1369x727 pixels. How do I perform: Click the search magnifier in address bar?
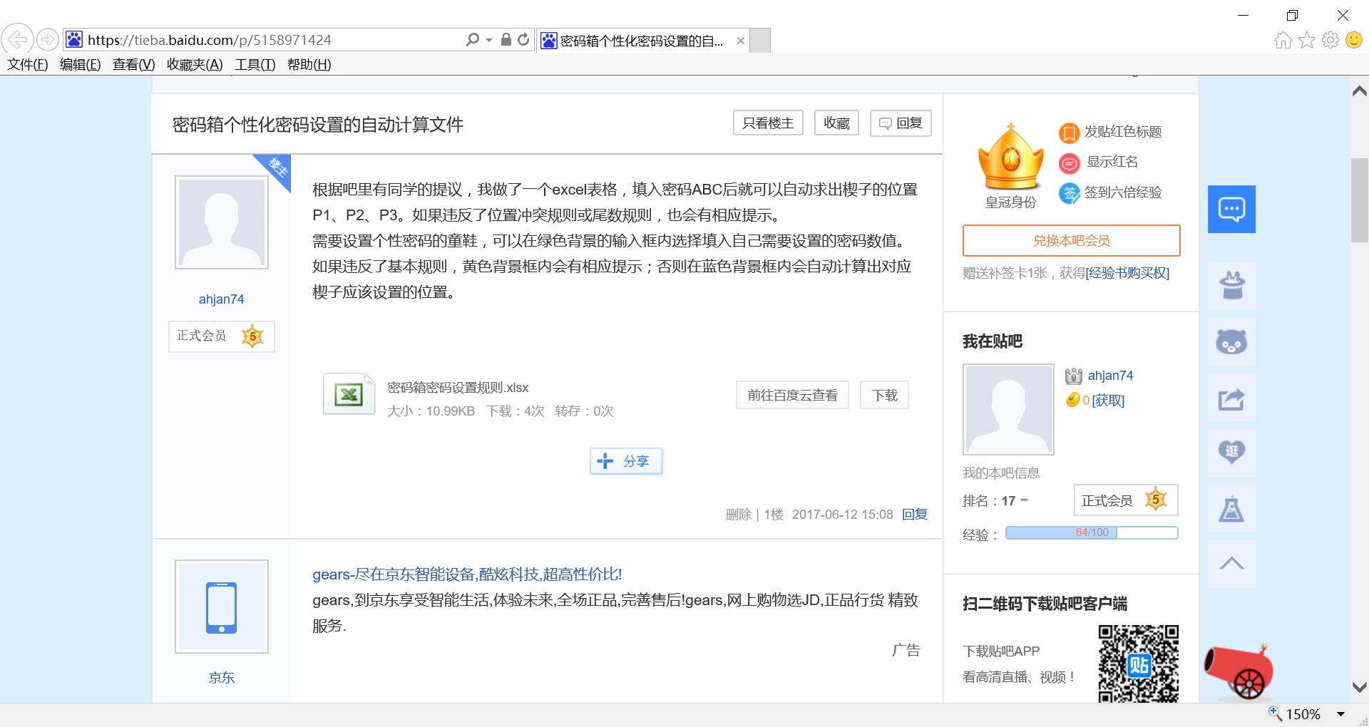click(x=472, y=40)
